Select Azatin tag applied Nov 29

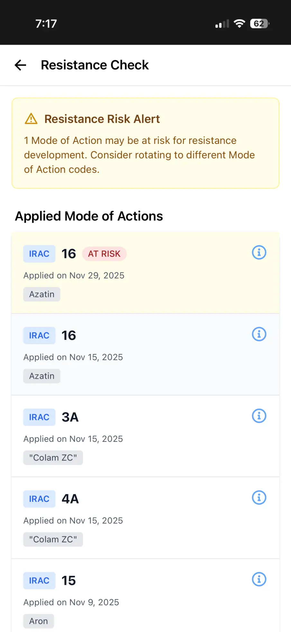[x=42, y=294]
